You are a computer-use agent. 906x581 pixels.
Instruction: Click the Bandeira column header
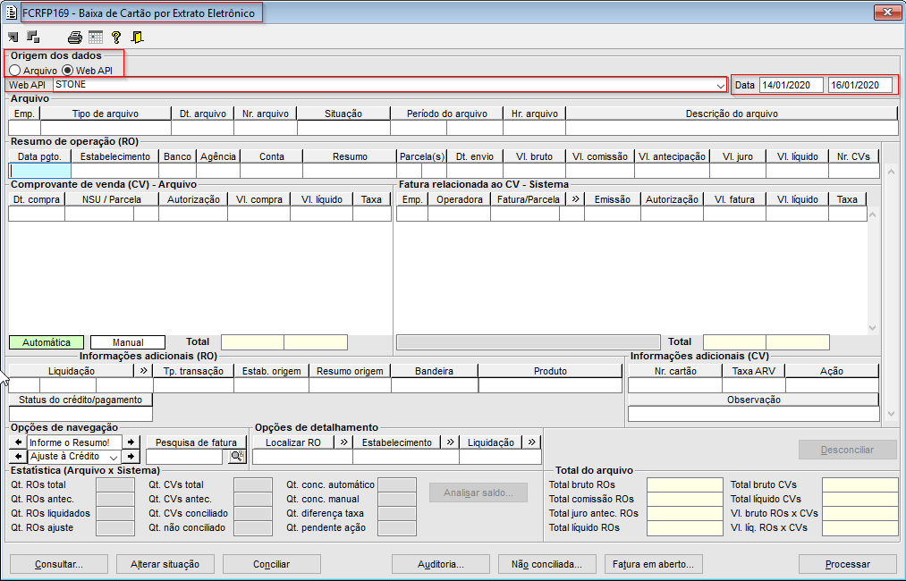(x=434, y=371)
